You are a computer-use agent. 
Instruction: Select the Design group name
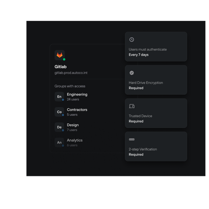point(73,125)
